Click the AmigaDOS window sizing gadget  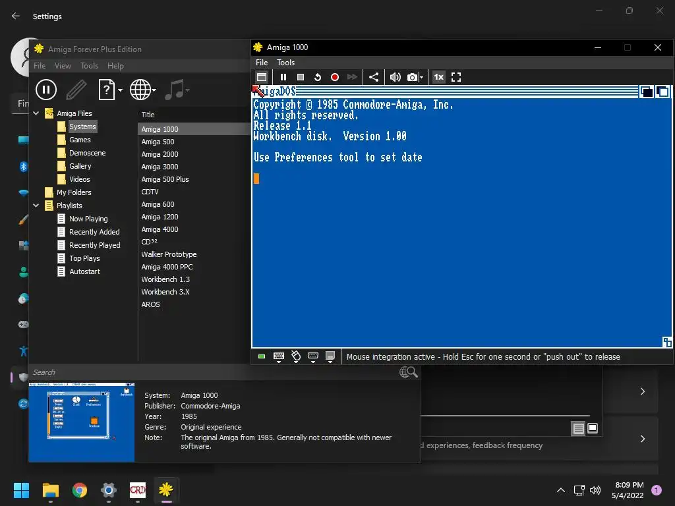click(667, 342)
